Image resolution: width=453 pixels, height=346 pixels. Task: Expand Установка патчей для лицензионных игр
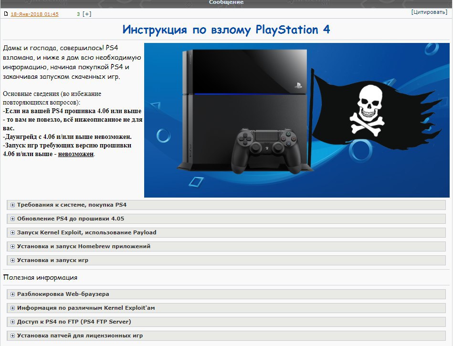point(226,336)
